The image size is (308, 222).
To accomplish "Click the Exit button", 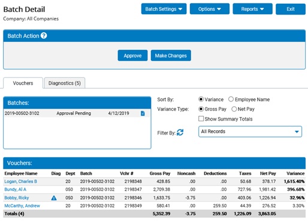I will pyautogui.click(x=291, y=9).
